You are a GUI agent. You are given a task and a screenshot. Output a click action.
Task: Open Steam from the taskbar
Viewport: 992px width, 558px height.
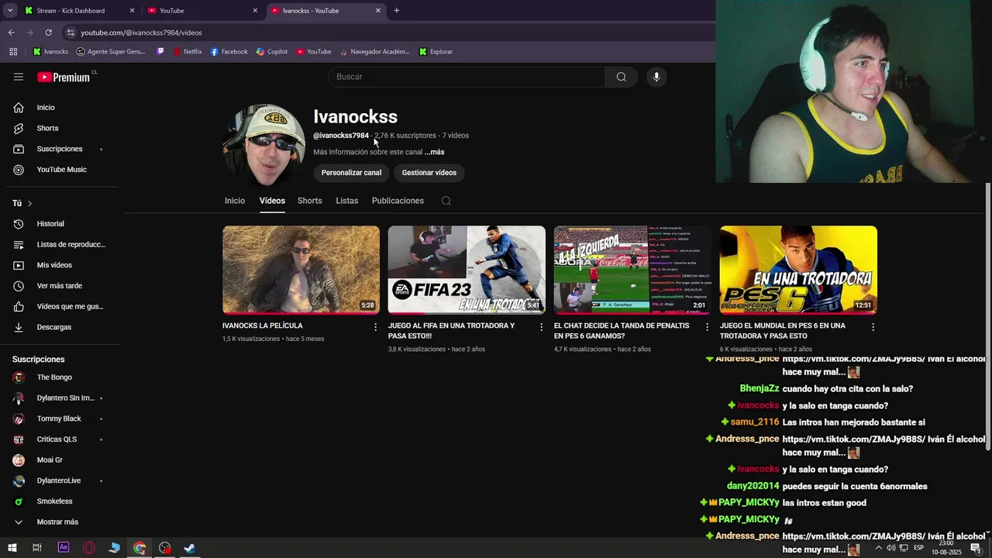189,548
